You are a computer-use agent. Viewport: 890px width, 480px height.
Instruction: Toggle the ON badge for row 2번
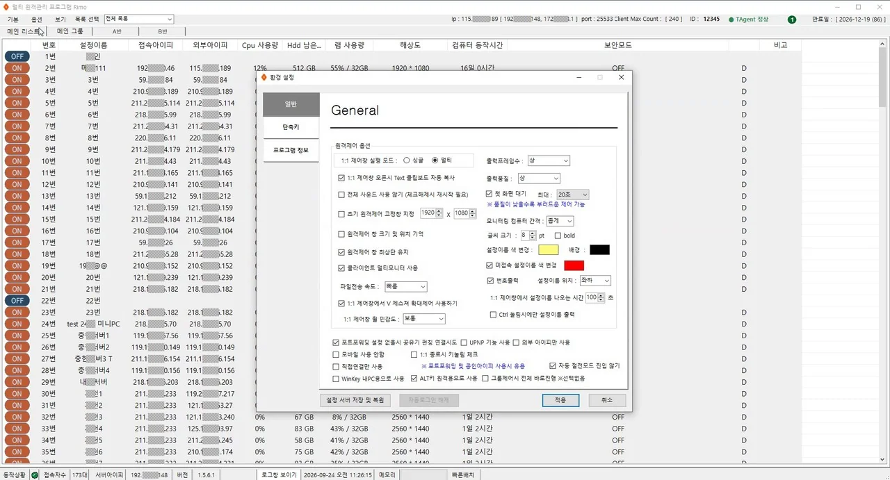(17, 68)
